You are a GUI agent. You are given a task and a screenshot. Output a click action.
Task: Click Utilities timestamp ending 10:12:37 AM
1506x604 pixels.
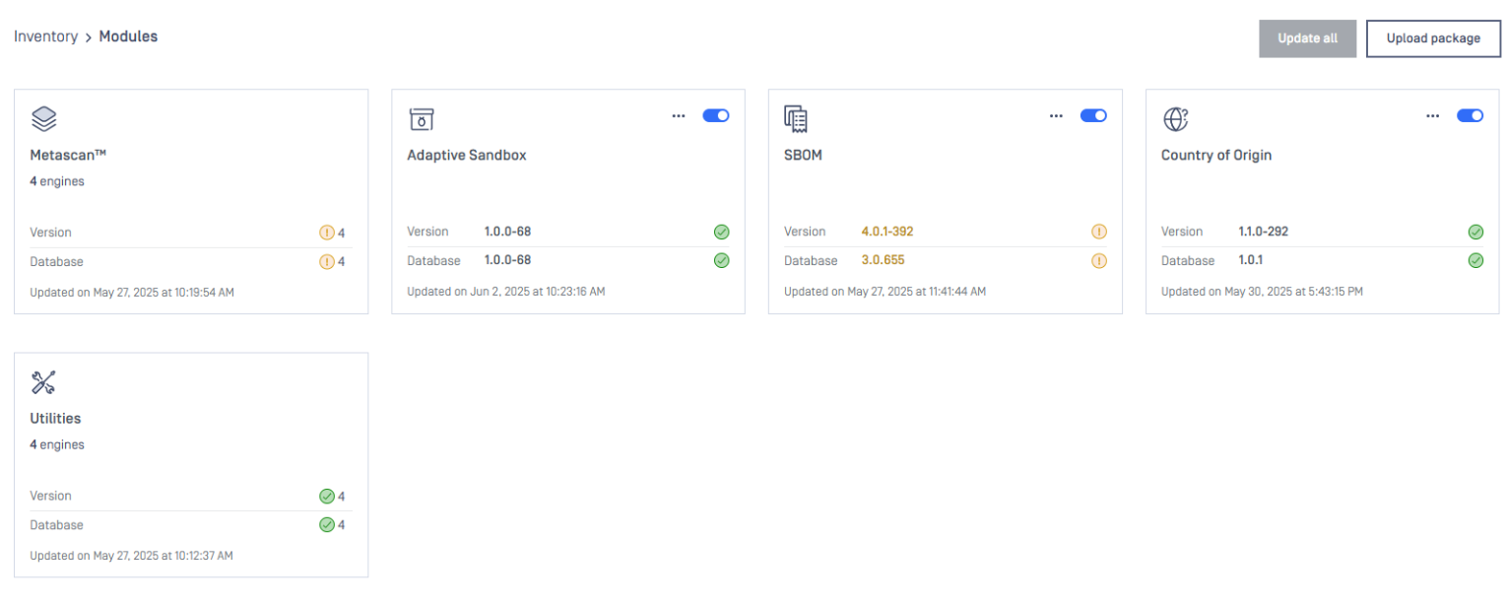tap(131, 556)
